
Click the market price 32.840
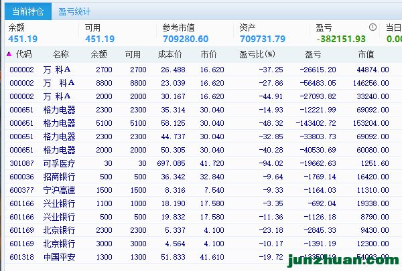(212, 177)
